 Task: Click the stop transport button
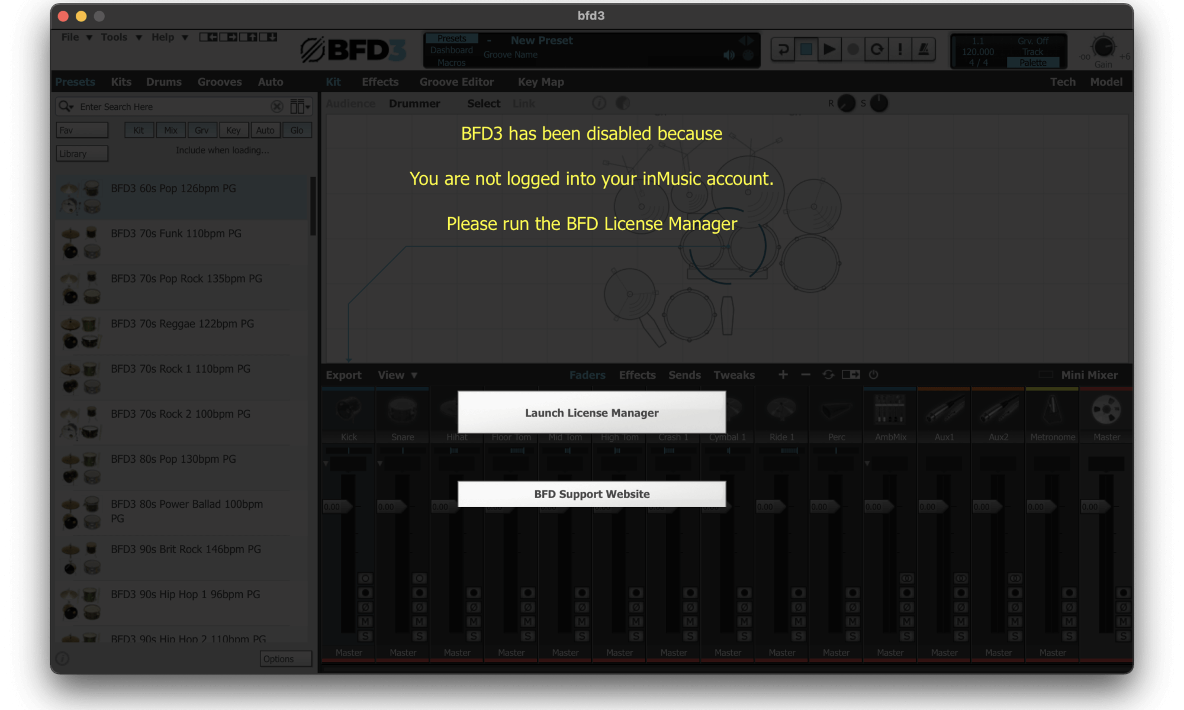(x=806, y=49)
